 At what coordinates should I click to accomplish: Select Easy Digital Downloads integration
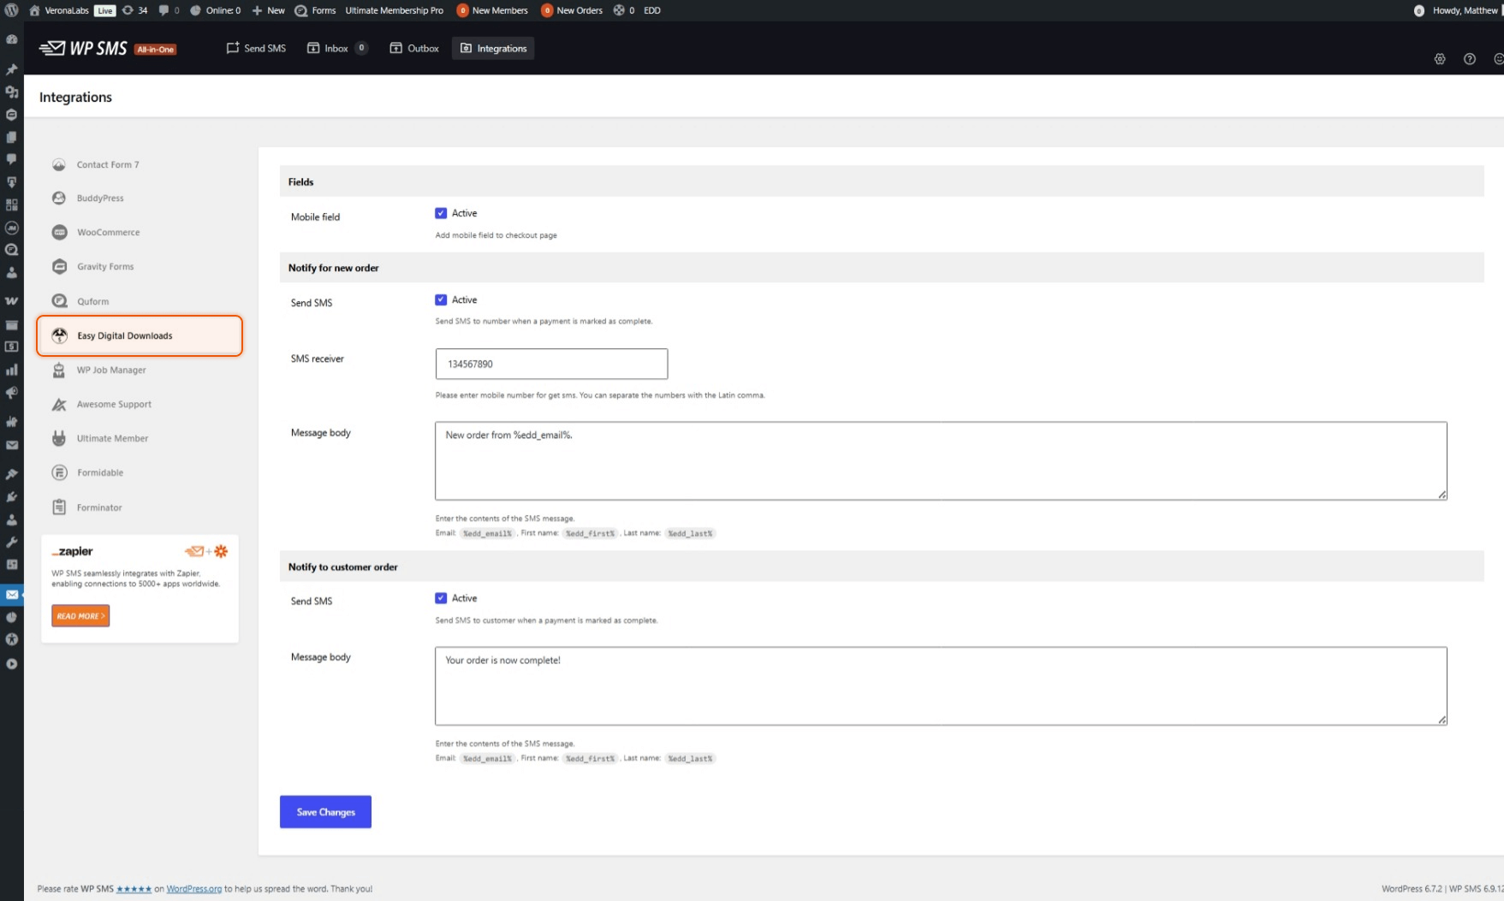(x=140, y=335)
